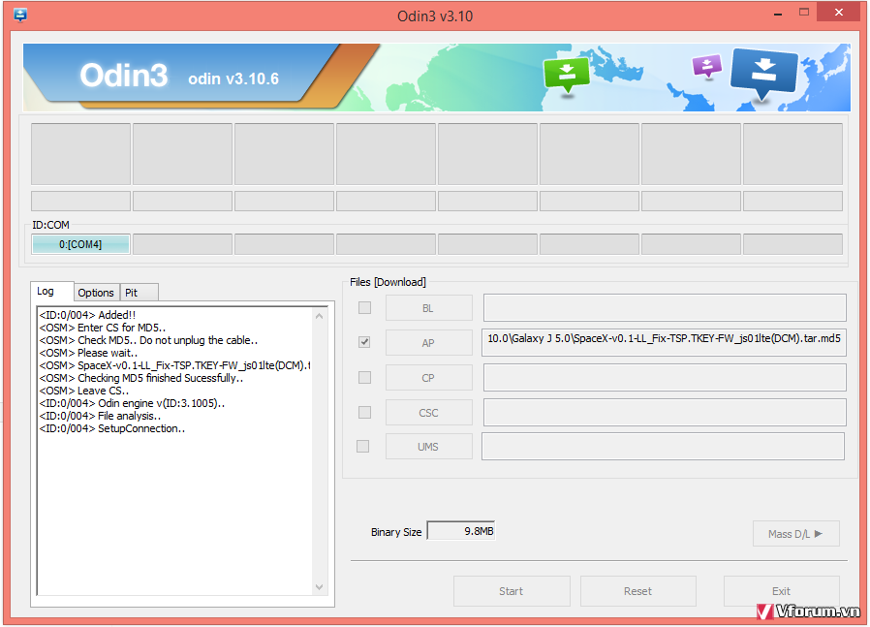Click the Start button
Screen dimensions: 870x627
pyautogui.click(x=512, y=591)
